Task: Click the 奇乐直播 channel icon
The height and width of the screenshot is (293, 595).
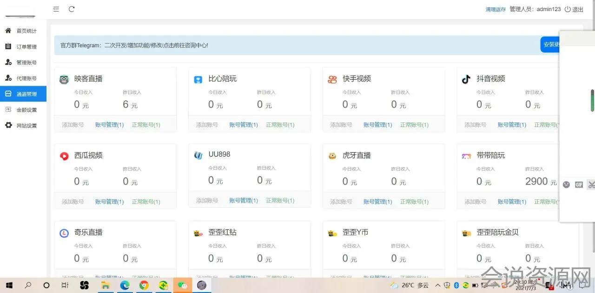Action: point(64,233)
